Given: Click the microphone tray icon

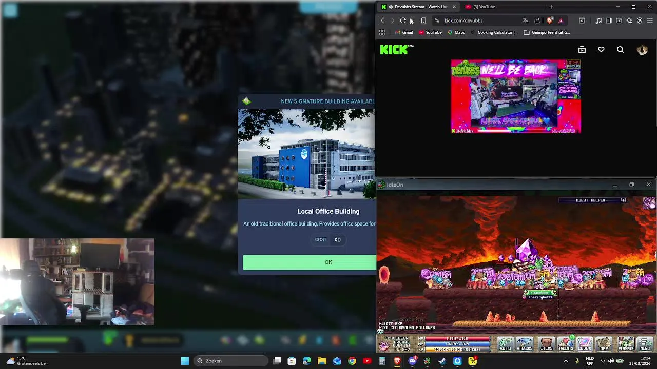Looking at the screenshot, I should point(577,361).
